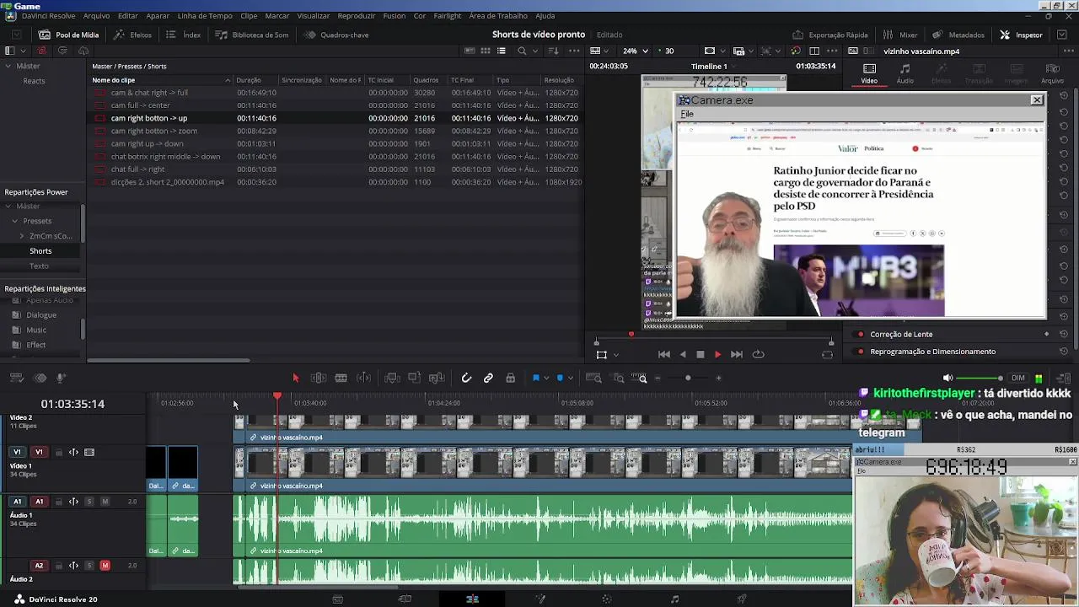Viewport: 1079px width, 607px height.
Task: Toggle the timeline linked selection
Action: [488, 379]
